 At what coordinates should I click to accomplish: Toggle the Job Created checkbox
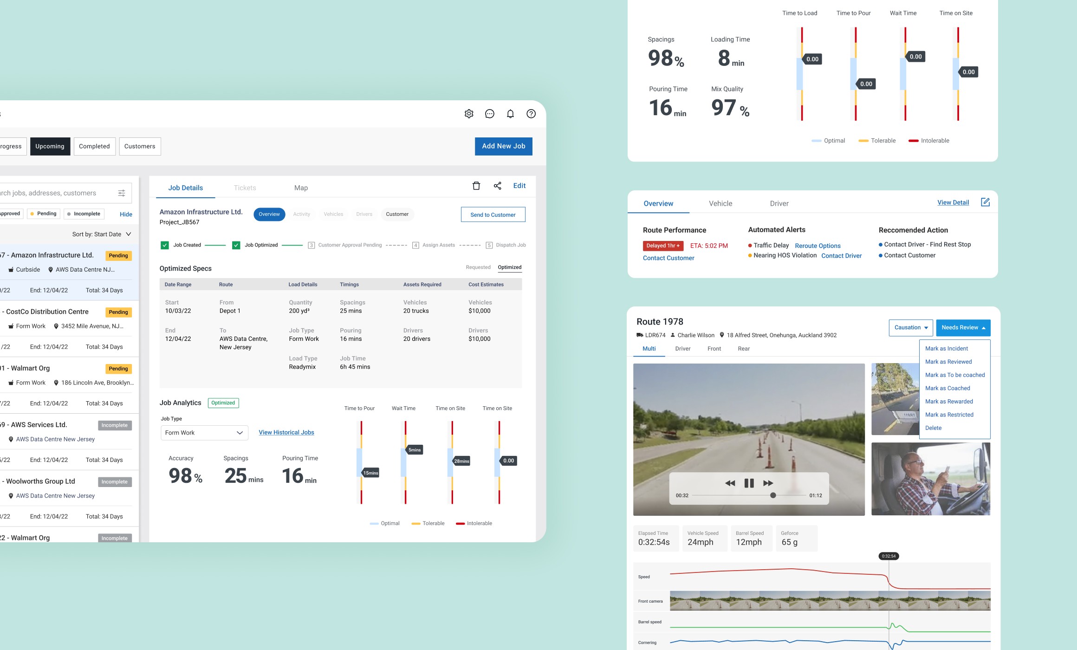point(165,245)
